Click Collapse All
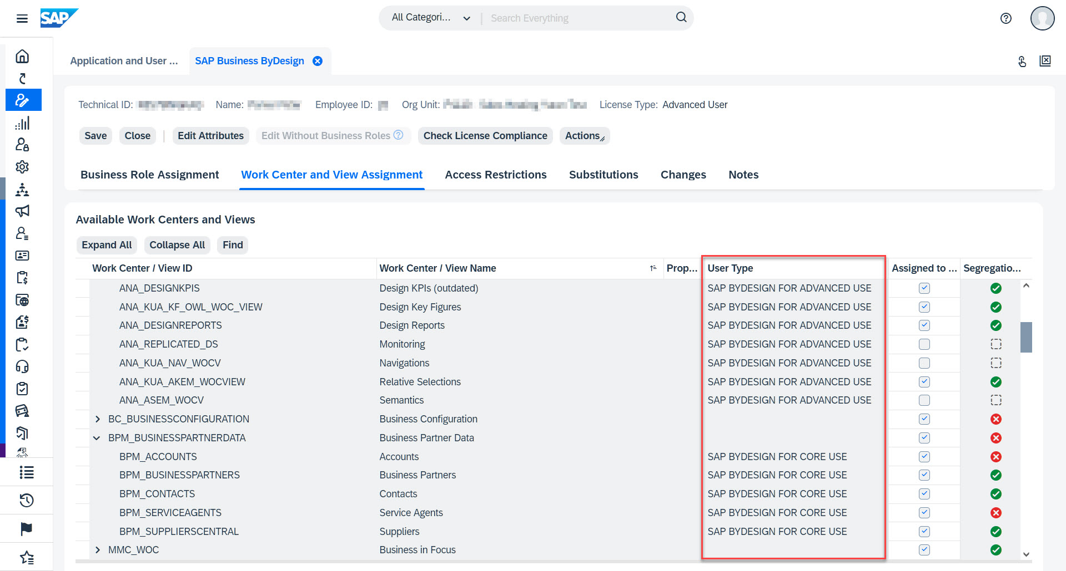This screenshot has height=571, width=1066. click(x=177, y=245)
